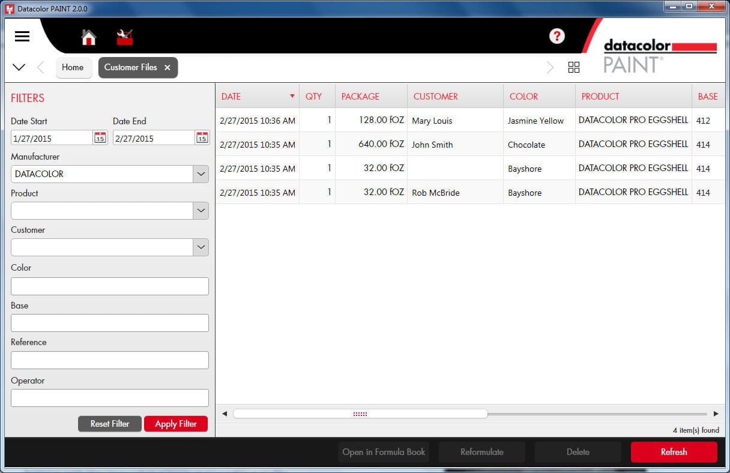730x473 pixels.
Task: Click the 4 item(s) found status text
Action: pos(696,430)
